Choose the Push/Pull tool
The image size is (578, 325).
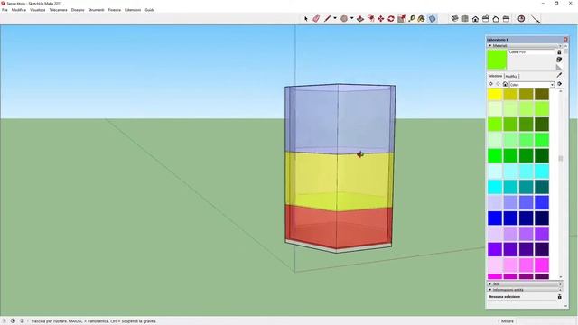pos(360,18)
